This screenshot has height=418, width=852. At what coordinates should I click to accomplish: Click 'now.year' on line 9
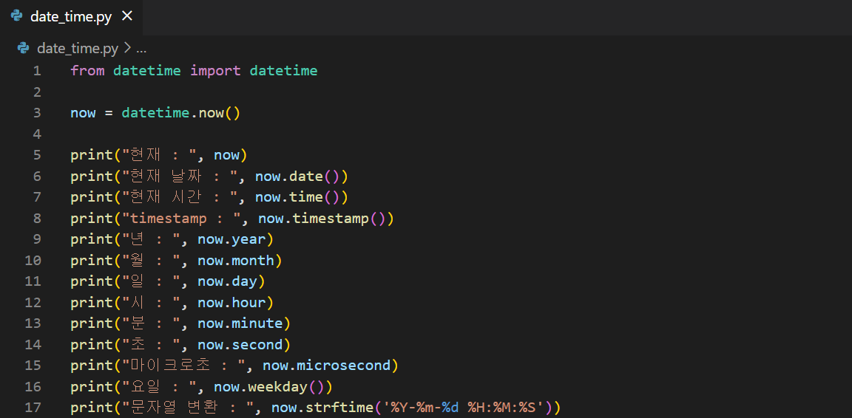coord(231,239)
